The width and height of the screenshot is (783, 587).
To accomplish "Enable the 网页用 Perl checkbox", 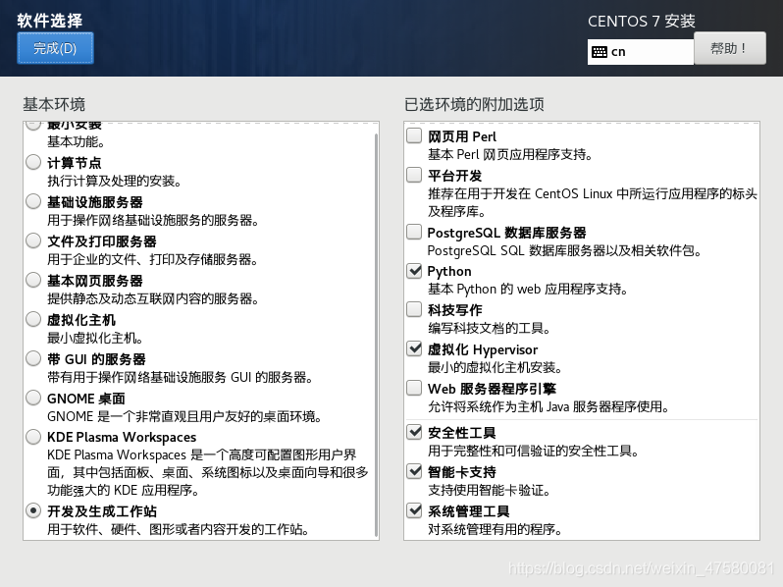I will tap(414, 135).
